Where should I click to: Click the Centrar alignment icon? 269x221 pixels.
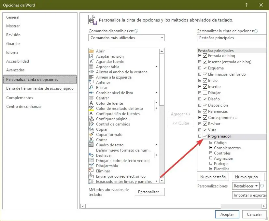(x=91, y=98)
